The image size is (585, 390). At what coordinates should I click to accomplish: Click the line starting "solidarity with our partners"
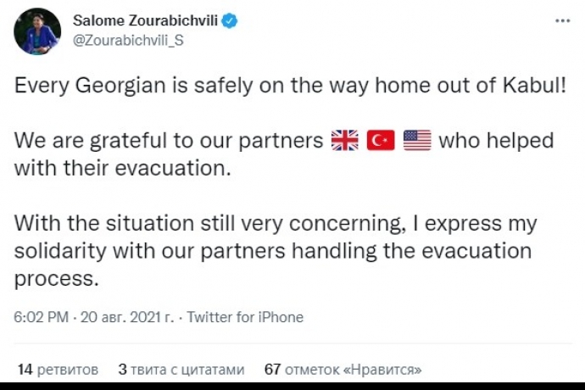tap(273, 250)
